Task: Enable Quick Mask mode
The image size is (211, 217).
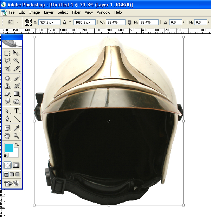Action: pyautogui.click(x=16, y=165)
